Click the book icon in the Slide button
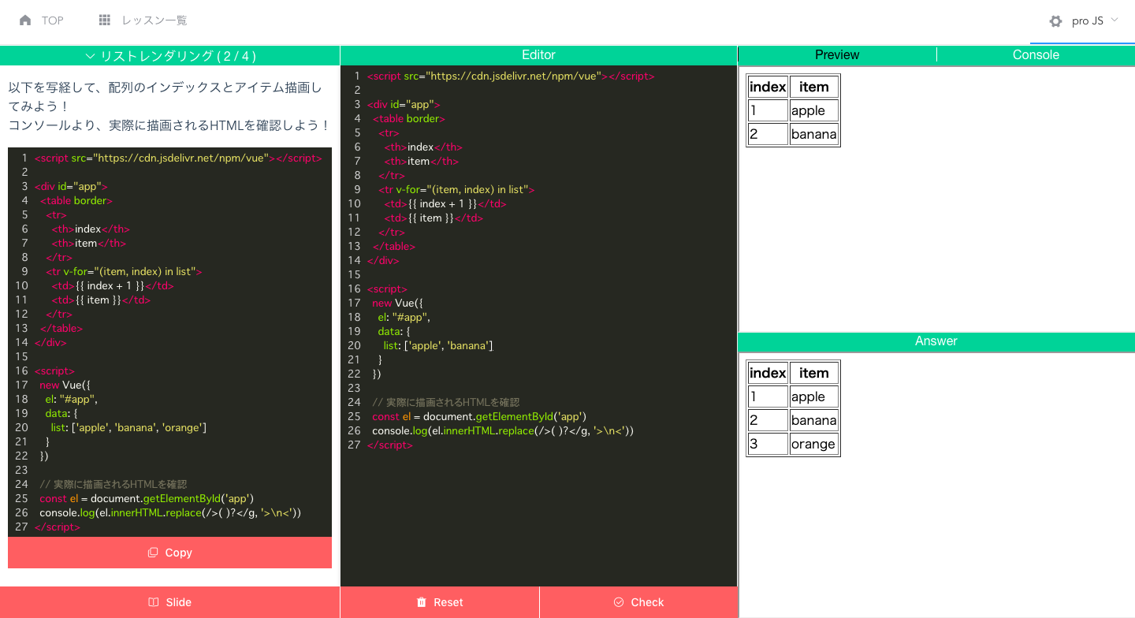 153,602
